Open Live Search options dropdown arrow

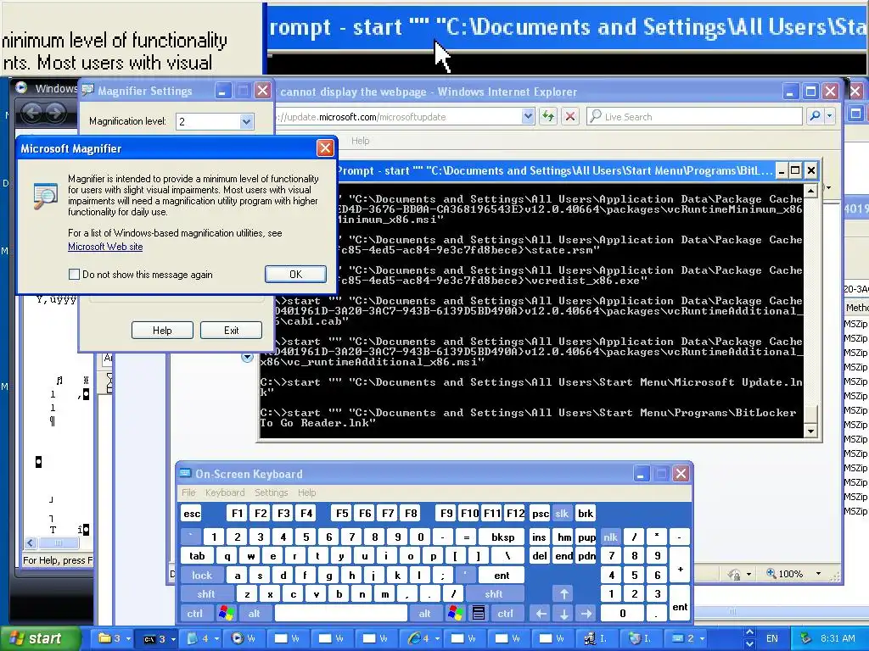(x=830, y=116)
